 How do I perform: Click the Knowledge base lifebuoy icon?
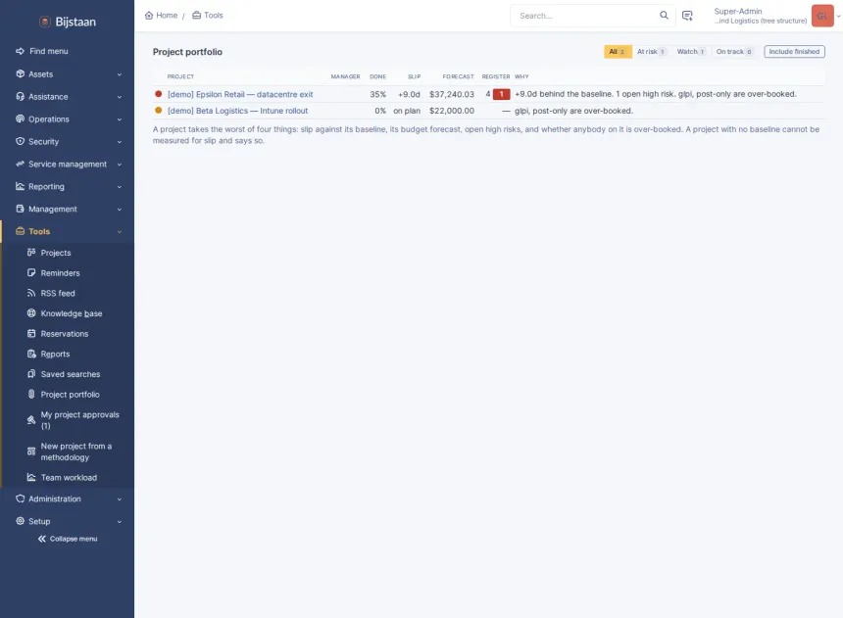click(31, 313)
